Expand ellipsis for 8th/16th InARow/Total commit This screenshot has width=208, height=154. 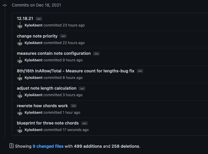[x=140, y=71]
